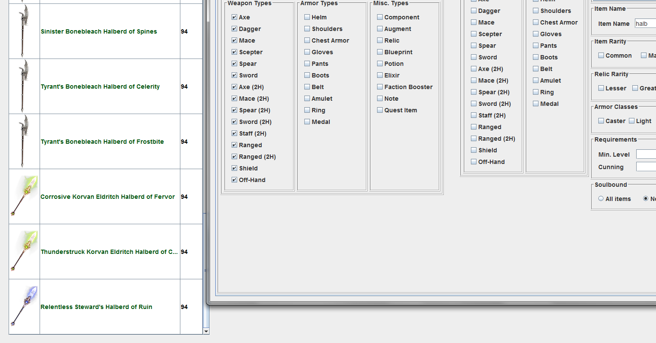This screenshot has height=343, width=656.
Task: Tick the Faction Booster checkbox
Action: pos(380,87)
